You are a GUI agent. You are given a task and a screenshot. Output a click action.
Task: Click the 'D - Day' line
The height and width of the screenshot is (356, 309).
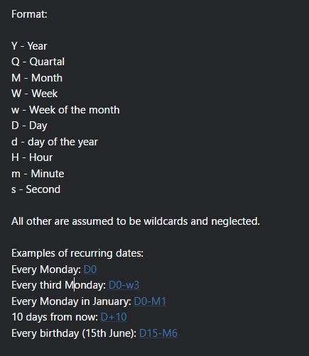pos(29,126)
